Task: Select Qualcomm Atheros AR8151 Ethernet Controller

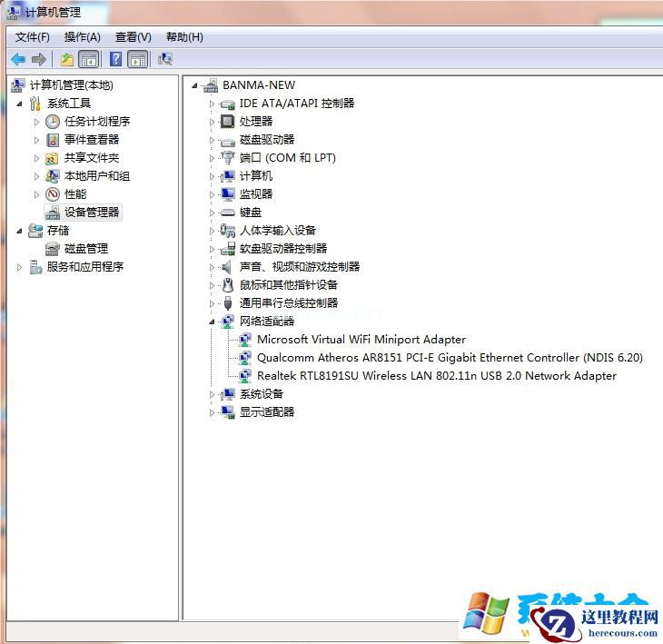Action: coord(450,358)
